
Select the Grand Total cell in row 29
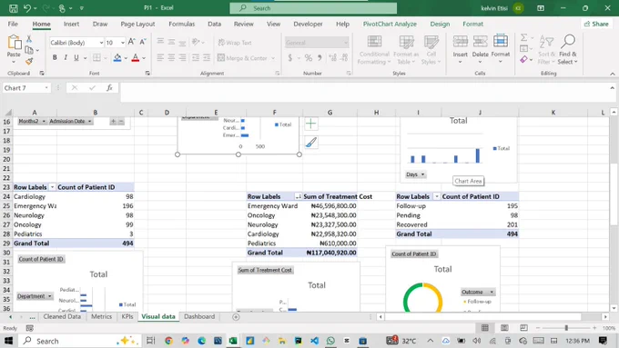coord(35,244)
